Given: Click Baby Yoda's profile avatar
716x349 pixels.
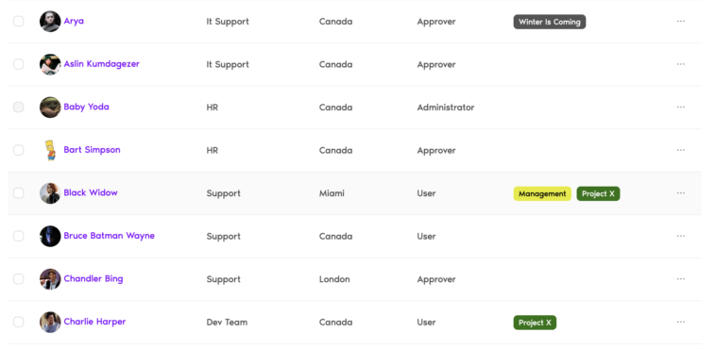Looking at the screenshot, I should [50, 108].
